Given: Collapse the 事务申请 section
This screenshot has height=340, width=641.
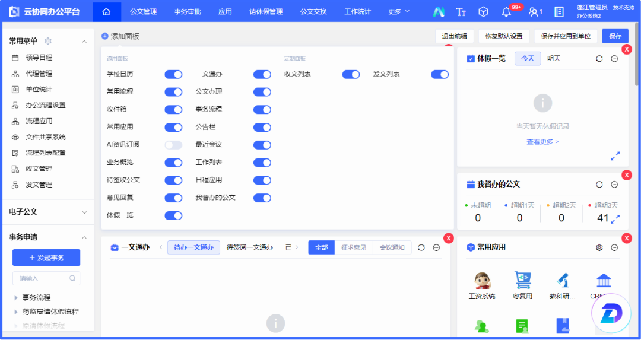Looking at the screenshot, I should click(x=84, y=237).
